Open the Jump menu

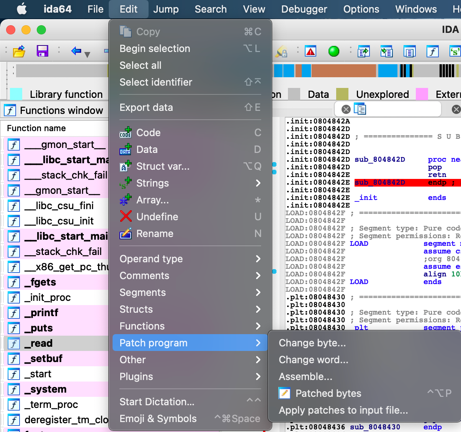tap(166, 9)
